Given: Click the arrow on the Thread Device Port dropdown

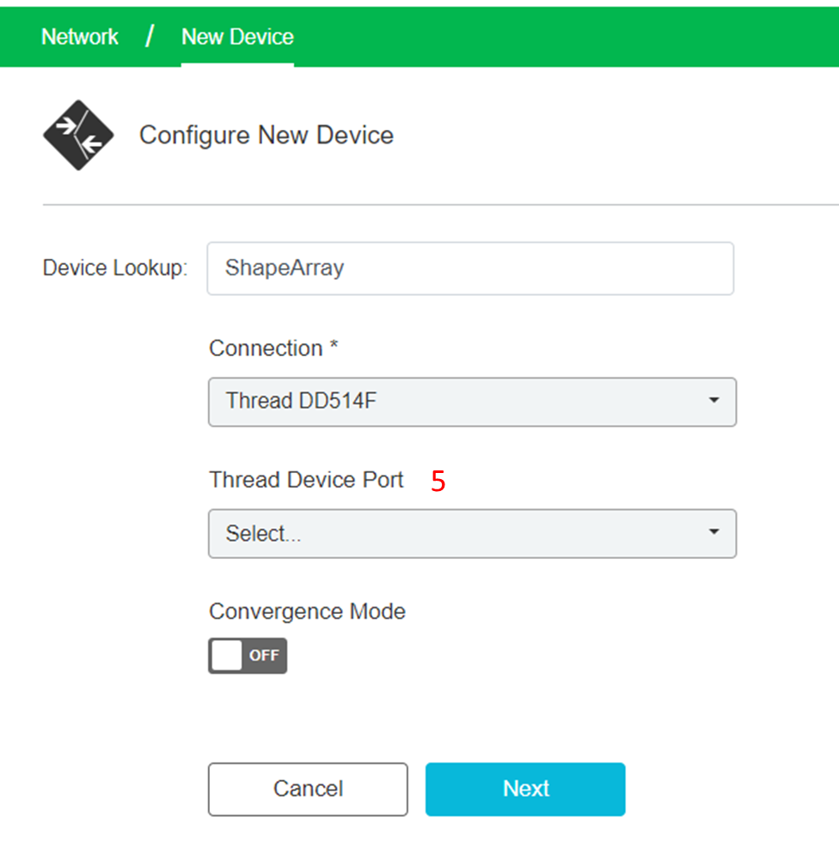Looking at the screenshot, I should tap(713, 531).
